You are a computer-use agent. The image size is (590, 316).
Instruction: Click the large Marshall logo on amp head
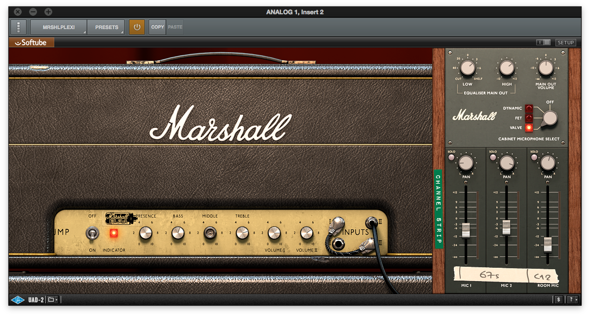(220, 124)
